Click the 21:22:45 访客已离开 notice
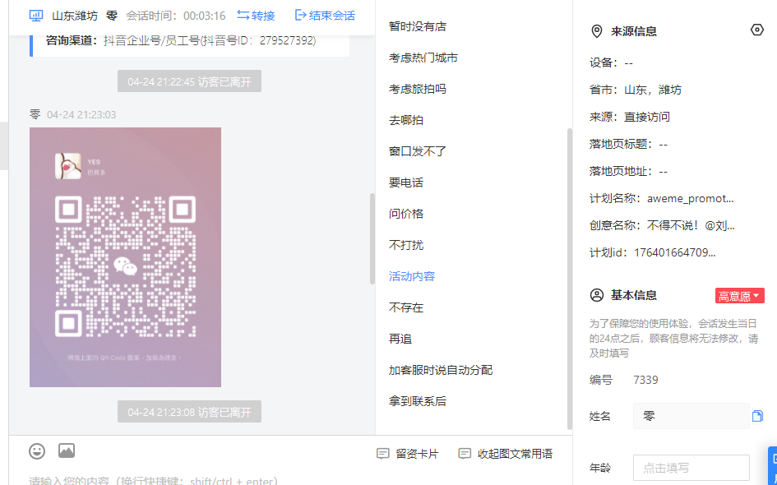Image resolution: width=777 pixels, height=485 pixels. pyautogui.click(x=189, y=81)
